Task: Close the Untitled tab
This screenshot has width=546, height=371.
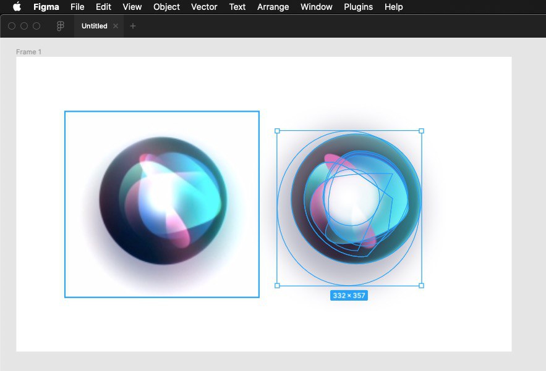Action: 116,26
